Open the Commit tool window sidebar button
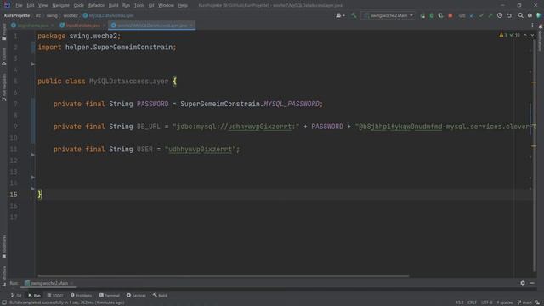This screenshot has height=306, width=544. pyautogui.click(x=3, y=57)
